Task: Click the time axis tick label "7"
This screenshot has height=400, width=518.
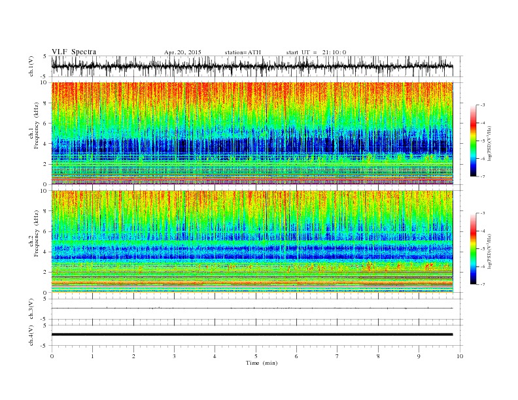Action: pyautogui.click(x=337, y=356)
